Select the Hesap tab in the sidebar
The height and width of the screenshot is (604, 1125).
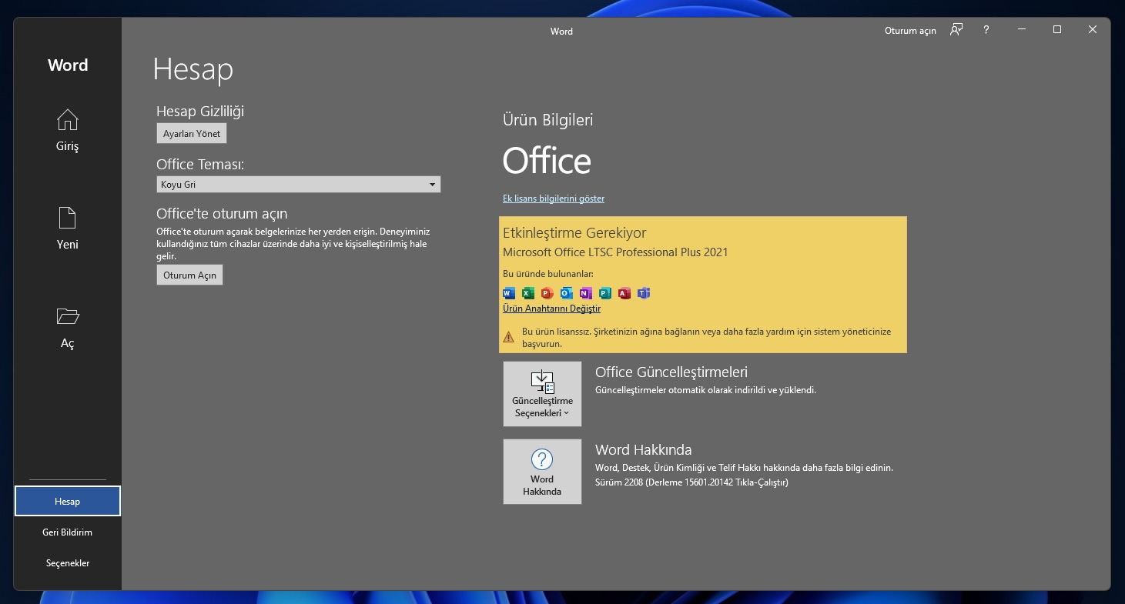[x=68, y=501]
